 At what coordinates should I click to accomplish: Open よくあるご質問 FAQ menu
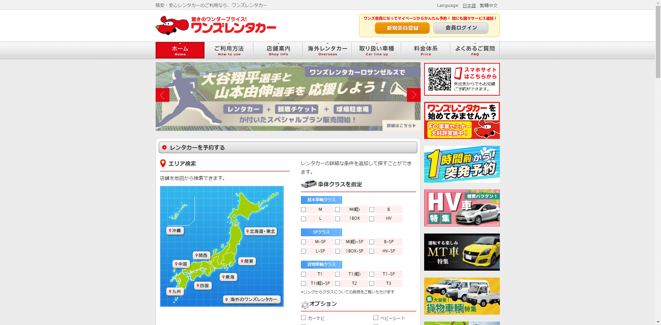coord(475,50)
